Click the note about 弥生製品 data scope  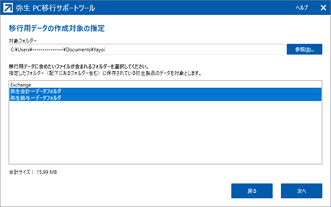[x=106, y=73]
